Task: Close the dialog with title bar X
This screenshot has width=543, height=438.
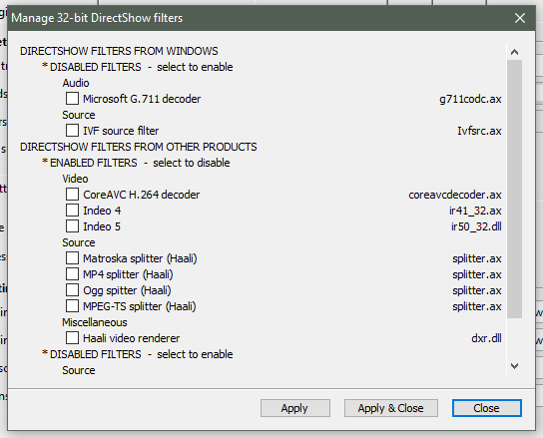Action: 520,18
